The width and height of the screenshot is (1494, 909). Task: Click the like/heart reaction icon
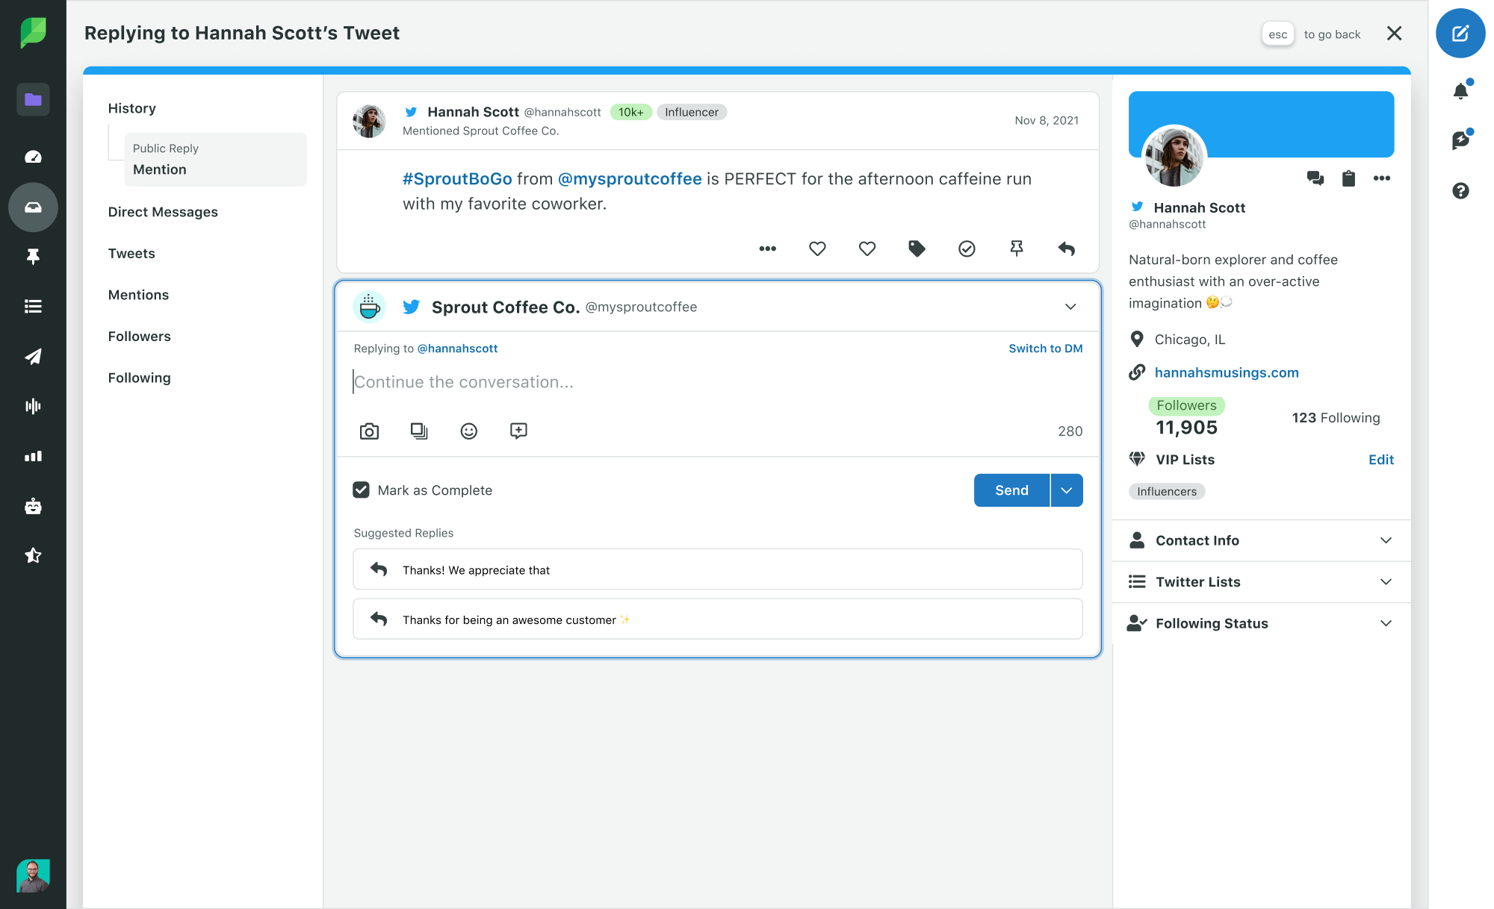816,249
